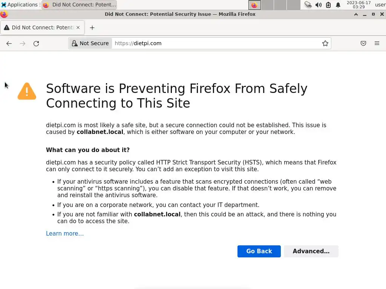
Task: Click the reload page icon
Action: 36,43
